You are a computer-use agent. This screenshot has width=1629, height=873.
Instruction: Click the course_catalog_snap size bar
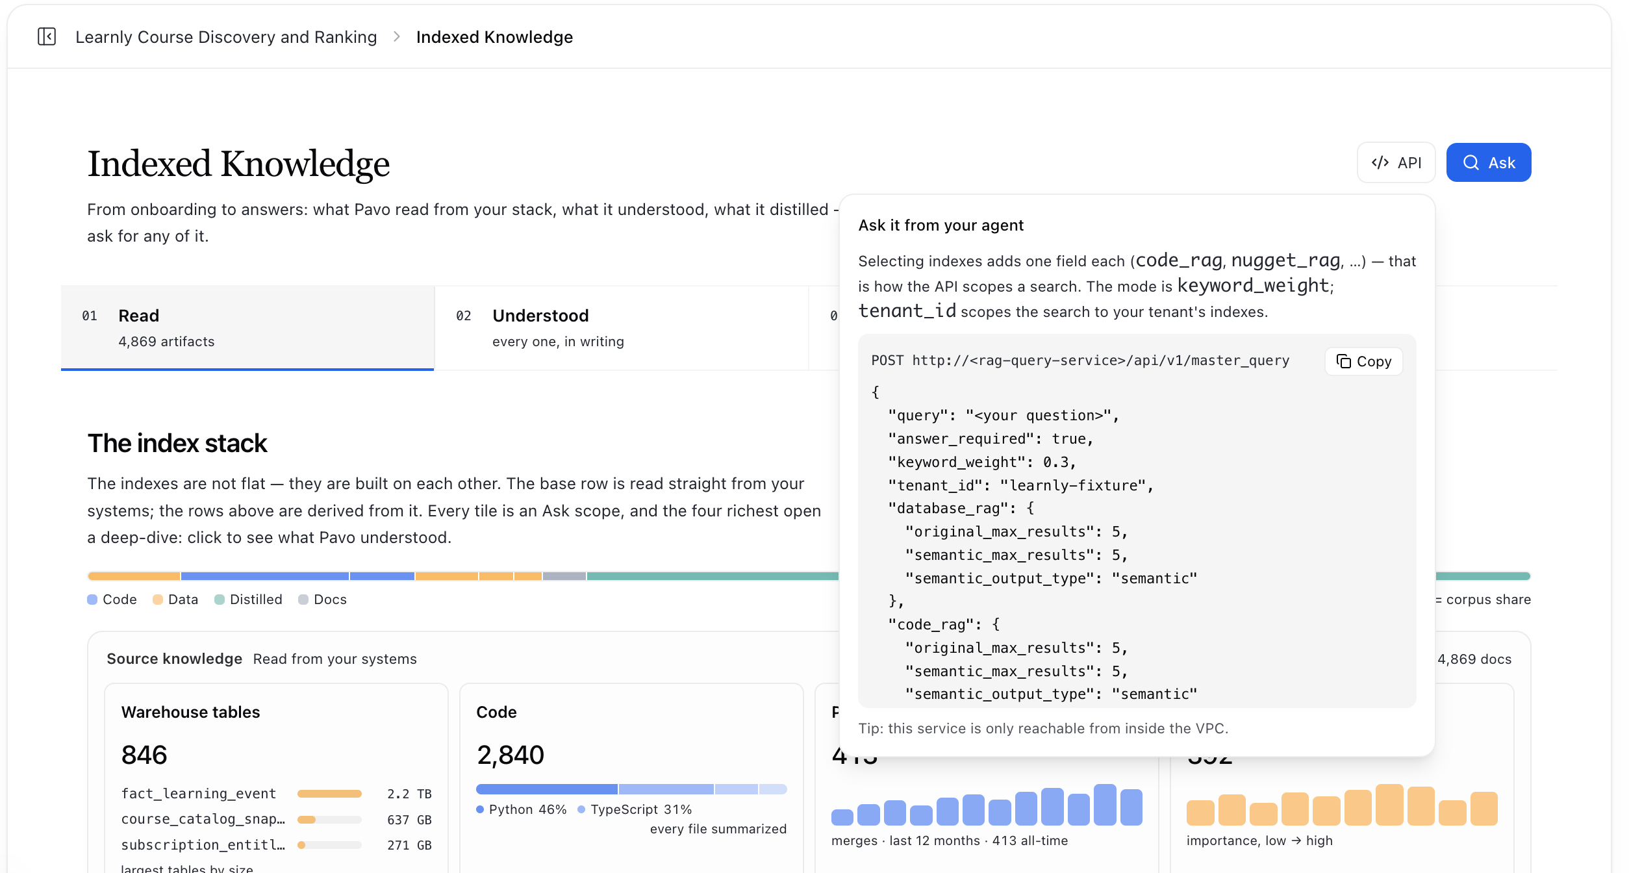pos(329,820)
